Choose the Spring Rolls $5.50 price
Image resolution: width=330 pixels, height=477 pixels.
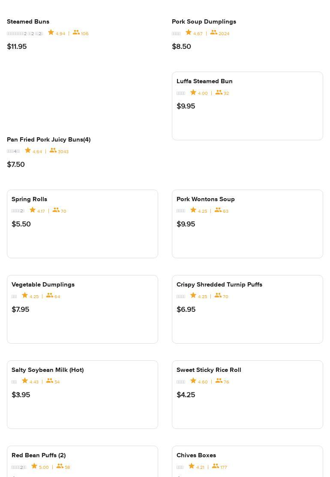point(21,224)
